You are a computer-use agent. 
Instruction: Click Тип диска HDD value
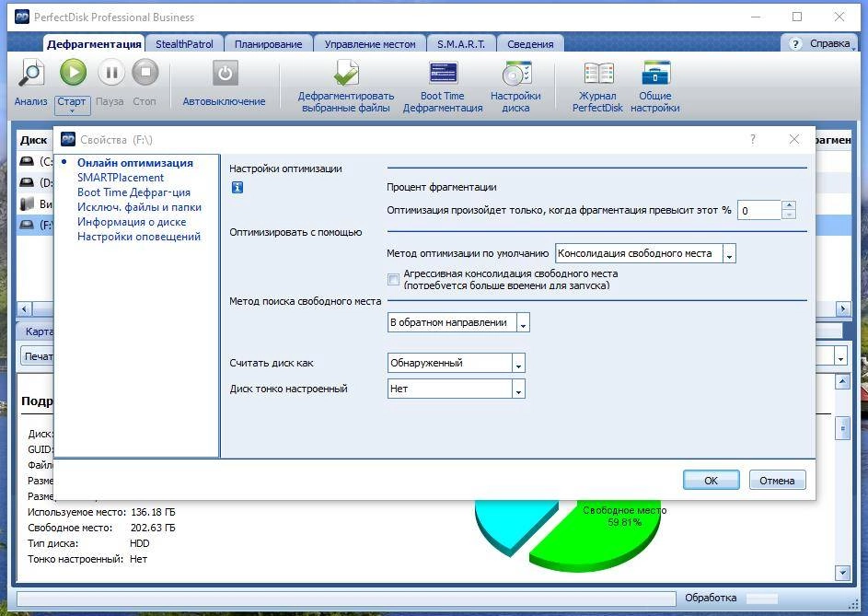point(140,543)
